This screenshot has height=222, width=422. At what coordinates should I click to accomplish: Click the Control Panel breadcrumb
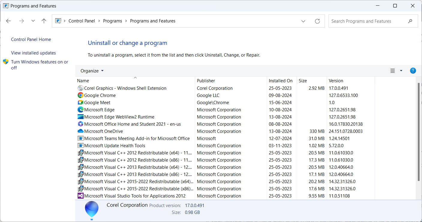point(82,21)
